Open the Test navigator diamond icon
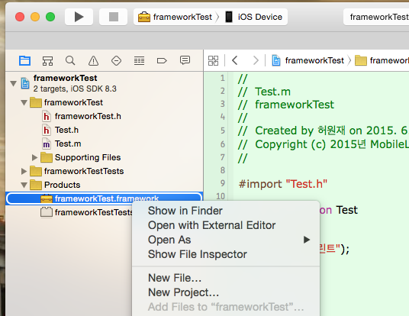This screenshot has width=409, height=316. (116, 61)
